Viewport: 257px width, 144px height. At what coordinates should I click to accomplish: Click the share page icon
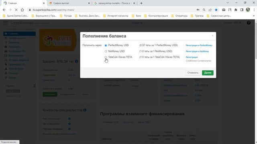[210, 10]
